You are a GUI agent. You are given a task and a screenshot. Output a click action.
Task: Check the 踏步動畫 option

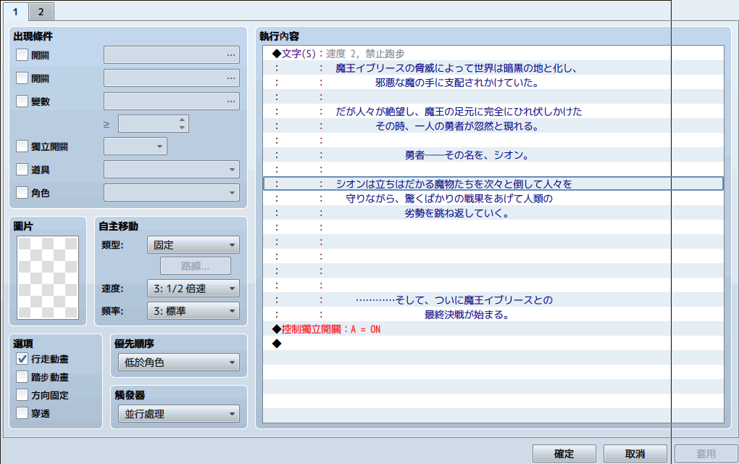tap(22, 377)
